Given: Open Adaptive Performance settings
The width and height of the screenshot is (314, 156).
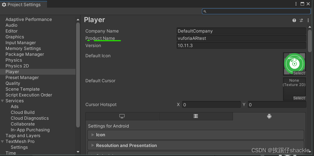Looking at the screenshot, I should (x=29, y=19).
